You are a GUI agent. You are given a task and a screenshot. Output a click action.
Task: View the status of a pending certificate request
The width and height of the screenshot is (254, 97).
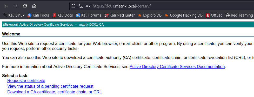[x=50, y=86]
